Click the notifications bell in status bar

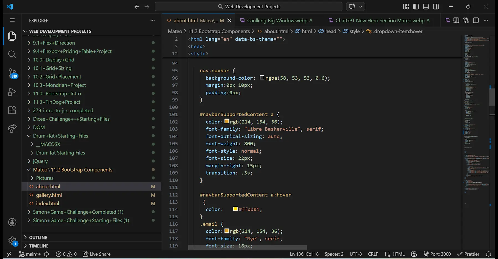(489, 254)
